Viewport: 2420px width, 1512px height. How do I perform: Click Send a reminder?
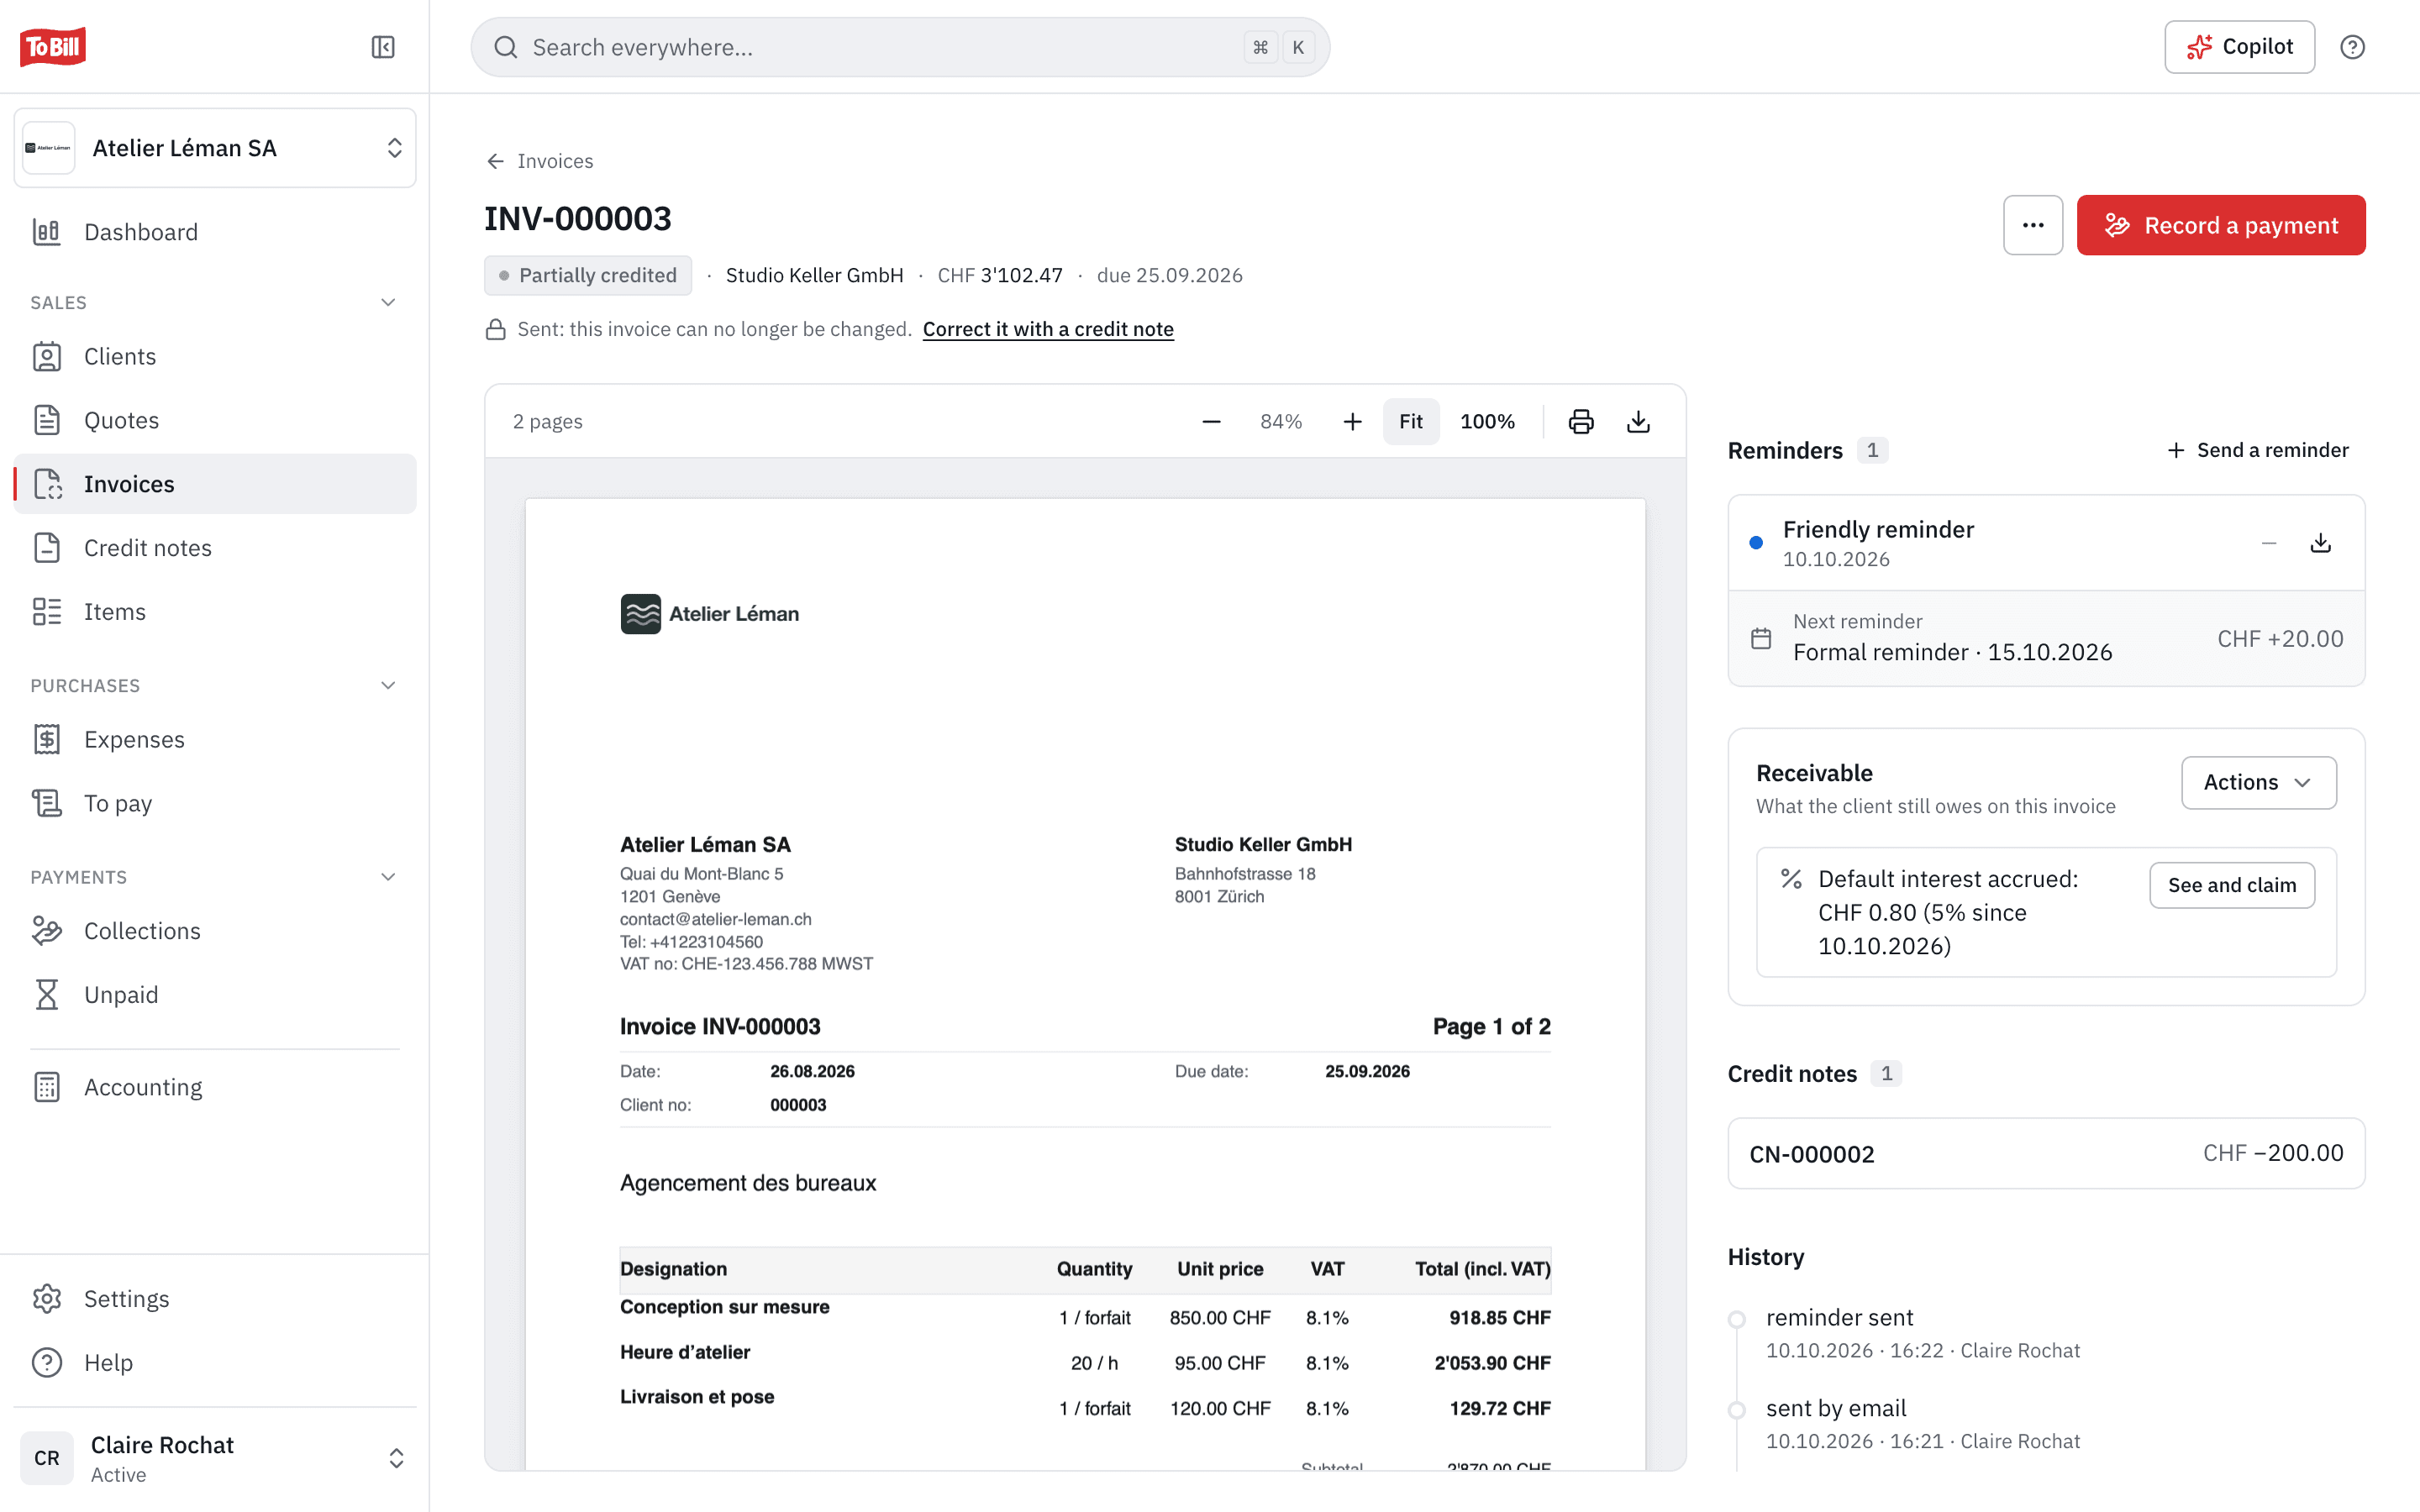point(2258,450)
